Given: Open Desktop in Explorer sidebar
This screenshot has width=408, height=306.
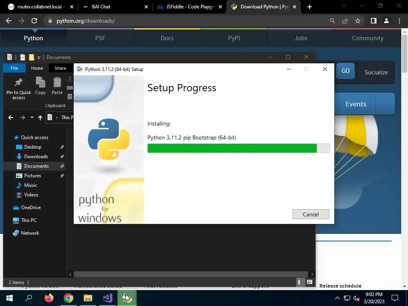Looking at the screenshot, I should [33, 147].
